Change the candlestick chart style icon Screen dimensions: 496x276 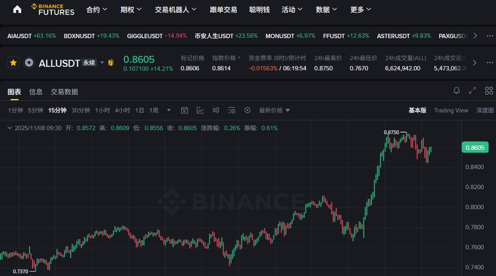tap(216, 110)
